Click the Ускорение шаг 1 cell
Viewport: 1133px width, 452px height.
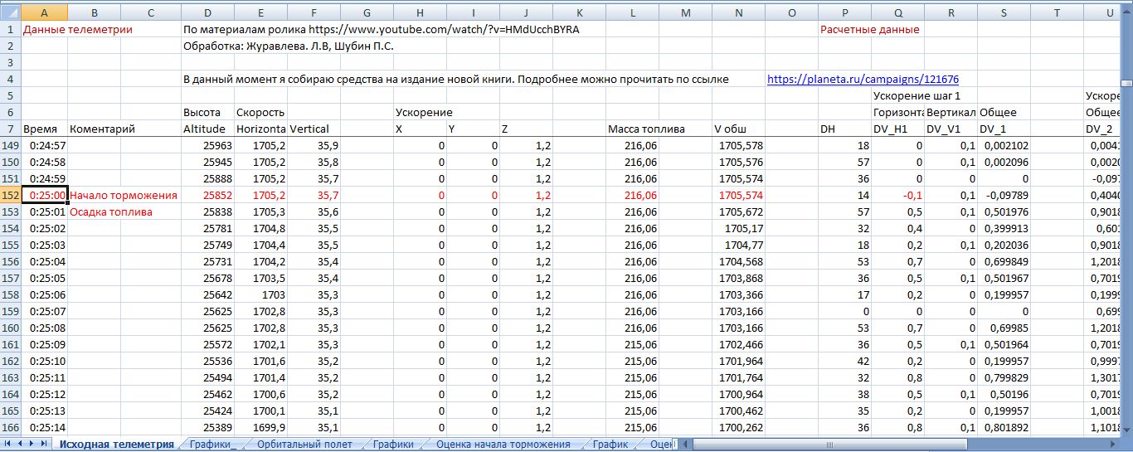point(919,95)
